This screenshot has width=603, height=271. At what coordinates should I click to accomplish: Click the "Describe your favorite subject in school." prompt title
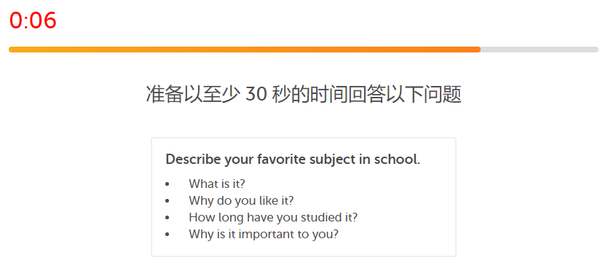pos(293,160)
